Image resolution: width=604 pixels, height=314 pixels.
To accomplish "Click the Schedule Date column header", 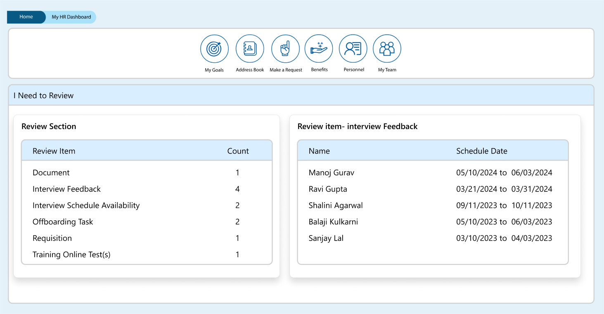I will (x=481, y=151).
